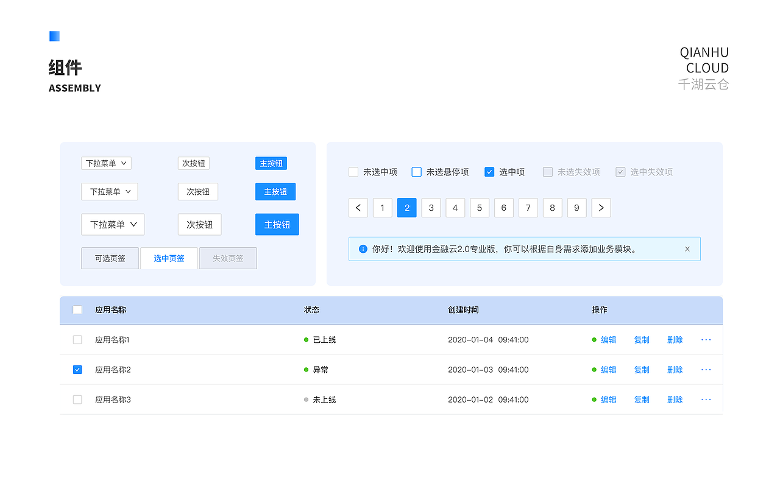Switch to the 可选页签 tab

point(110,258)
